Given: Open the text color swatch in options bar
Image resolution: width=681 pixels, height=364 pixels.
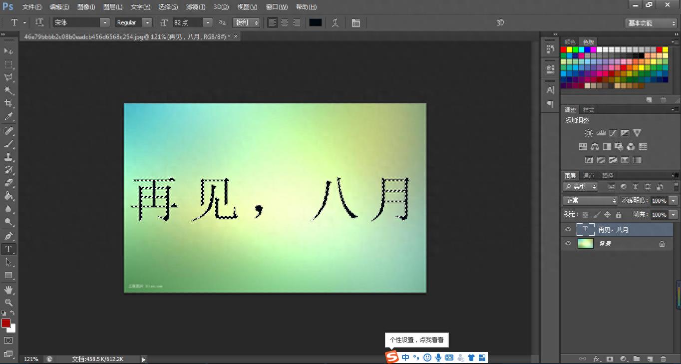Looking at the screenshot, I should pyautogui.click(x=316, y=22).
